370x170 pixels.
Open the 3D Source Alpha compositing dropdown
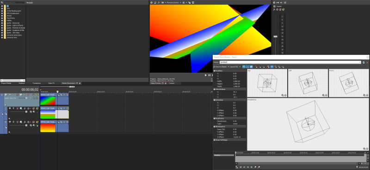pyautogui.click(x=221, y=66)
